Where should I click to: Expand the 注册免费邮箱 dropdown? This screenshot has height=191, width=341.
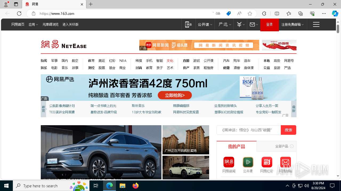click(x=293, y=24)
